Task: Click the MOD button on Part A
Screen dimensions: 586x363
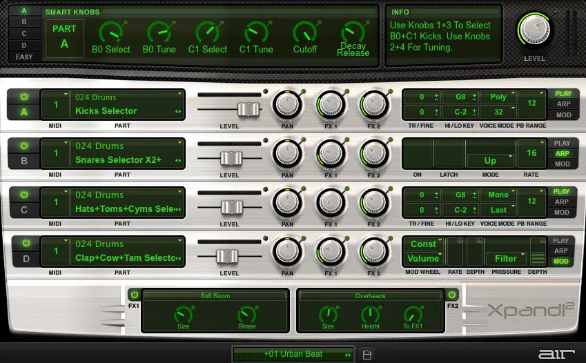Action: pyautogui.click(x=563, y=115)
